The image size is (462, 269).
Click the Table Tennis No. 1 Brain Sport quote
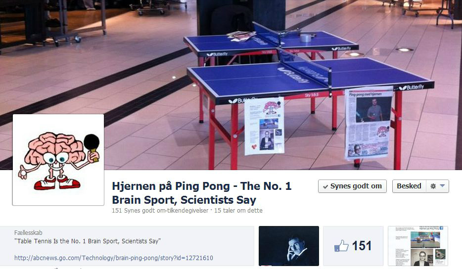tap(88, 241)
